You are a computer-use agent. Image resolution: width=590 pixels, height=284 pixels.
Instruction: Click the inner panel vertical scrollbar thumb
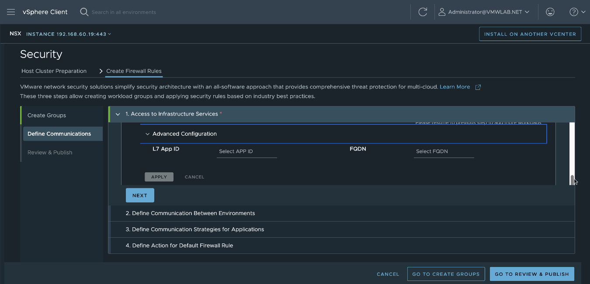point(572,179)
